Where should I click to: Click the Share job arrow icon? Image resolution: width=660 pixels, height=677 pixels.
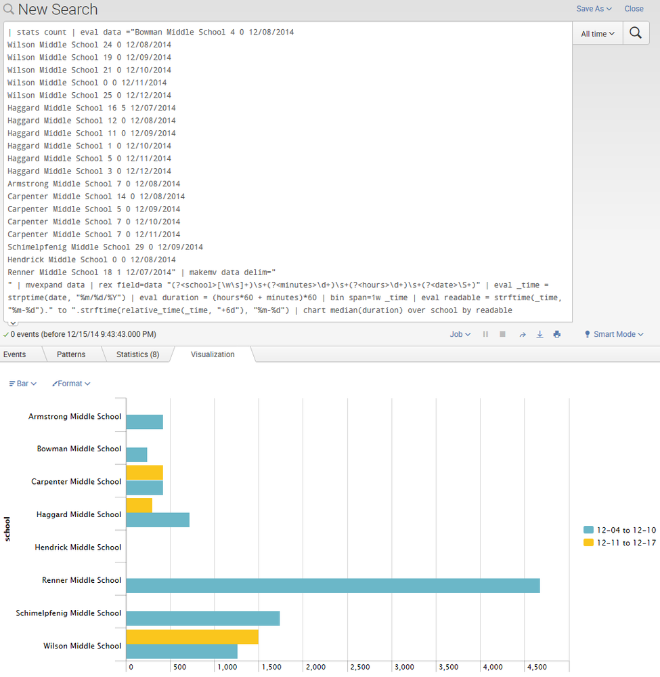coord(522,334)
